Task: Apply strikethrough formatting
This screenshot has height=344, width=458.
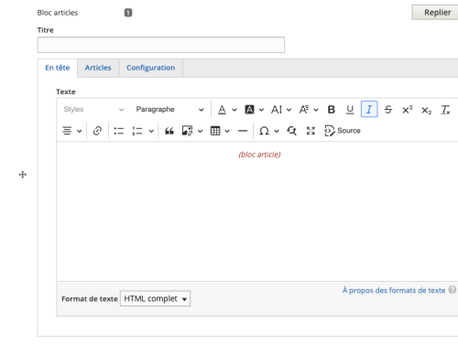Action: click(388, 110)
